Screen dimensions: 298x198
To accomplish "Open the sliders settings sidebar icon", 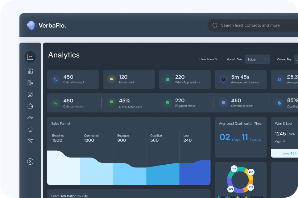I will pos(30,141).
